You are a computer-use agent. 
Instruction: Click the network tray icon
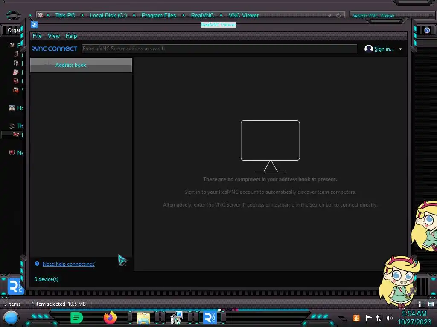[x=379, y=318]
